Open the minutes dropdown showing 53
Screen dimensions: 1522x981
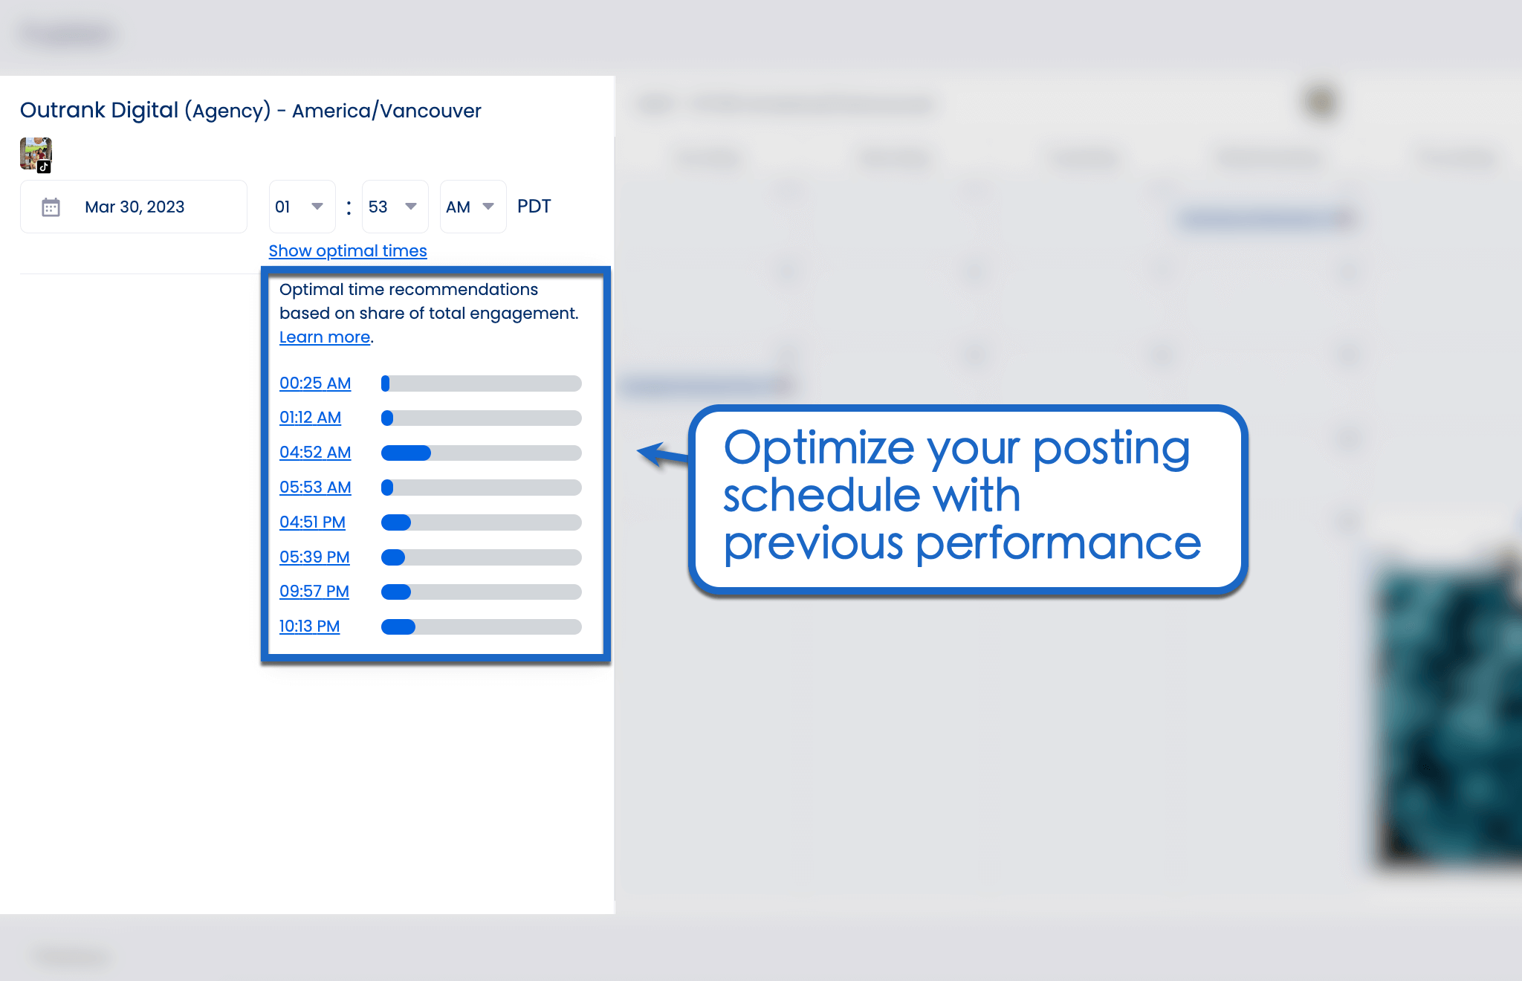coord(411,207)
